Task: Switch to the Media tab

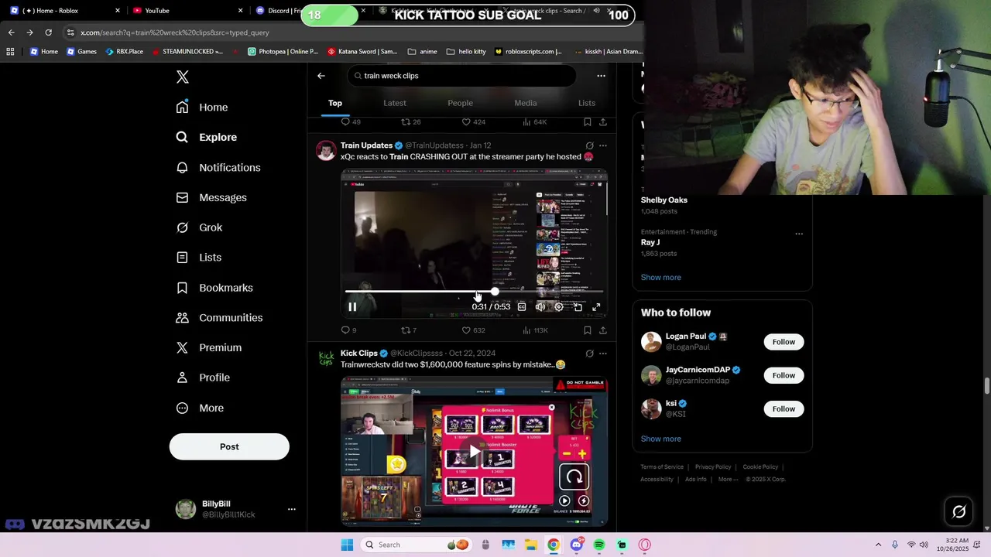Action: [526, 103]
